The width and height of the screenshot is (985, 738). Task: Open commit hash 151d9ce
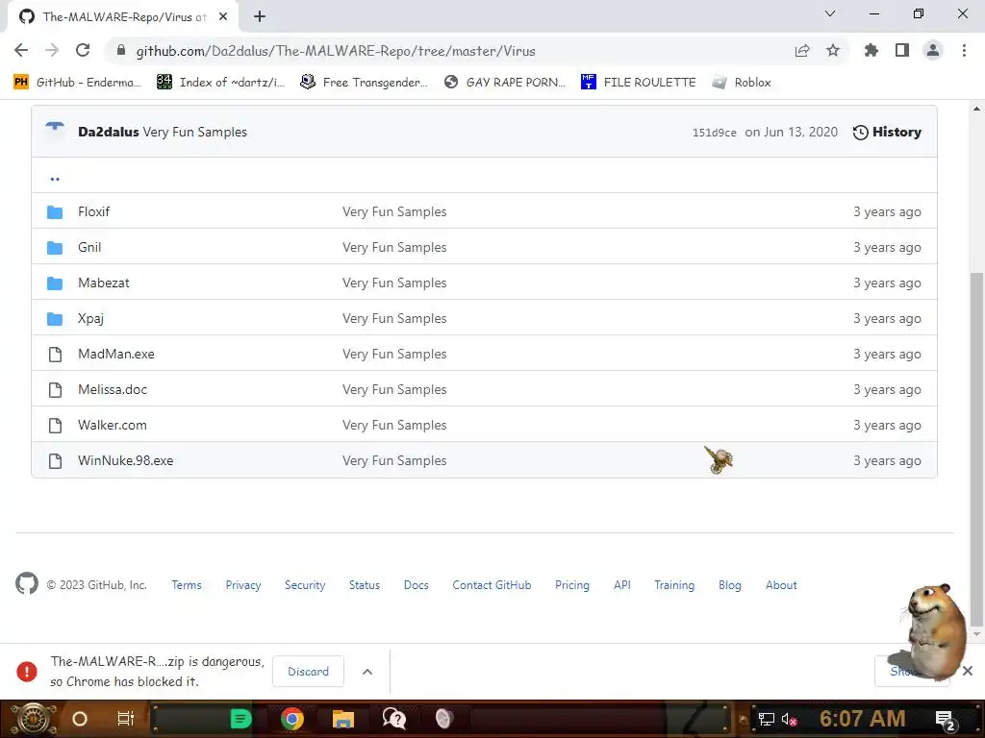coord(715,133)
